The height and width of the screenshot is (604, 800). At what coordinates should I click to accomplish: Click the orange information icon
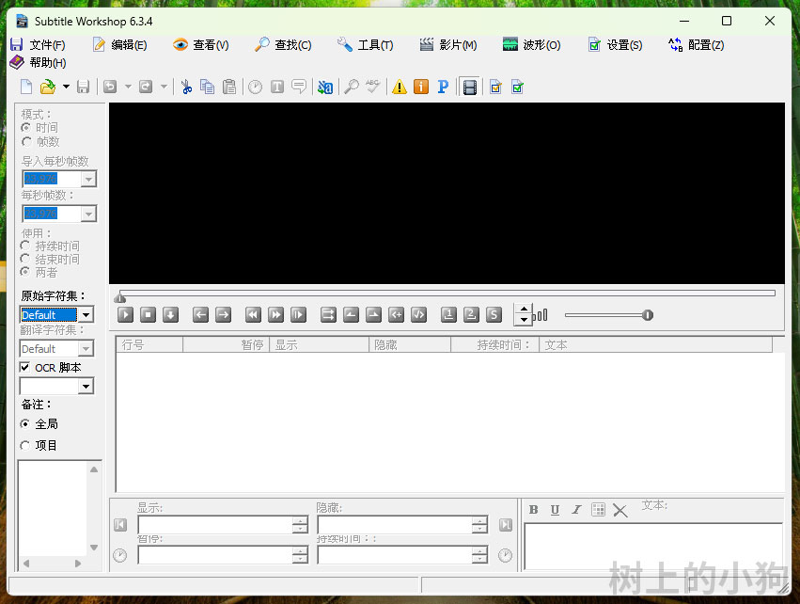421,87
